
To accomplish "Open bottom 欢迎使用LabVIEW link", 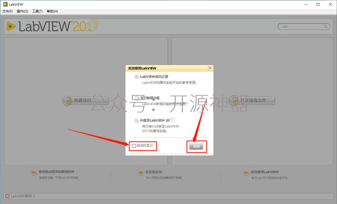I will point(265,172).
